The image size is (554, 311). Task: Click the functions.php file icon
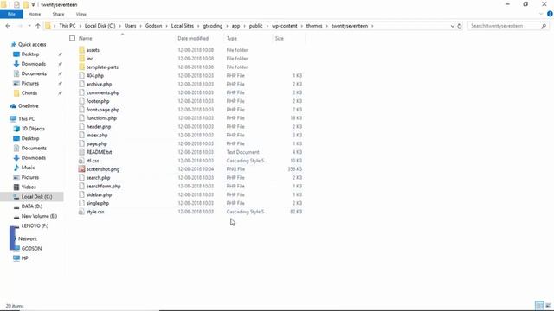pos(81,118)
